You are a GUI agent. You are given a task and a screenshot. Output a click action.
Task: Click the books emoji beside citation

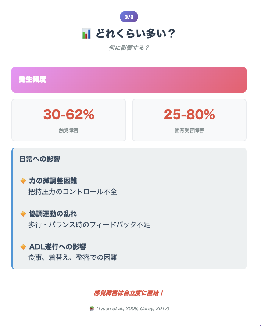pos(92,308)
